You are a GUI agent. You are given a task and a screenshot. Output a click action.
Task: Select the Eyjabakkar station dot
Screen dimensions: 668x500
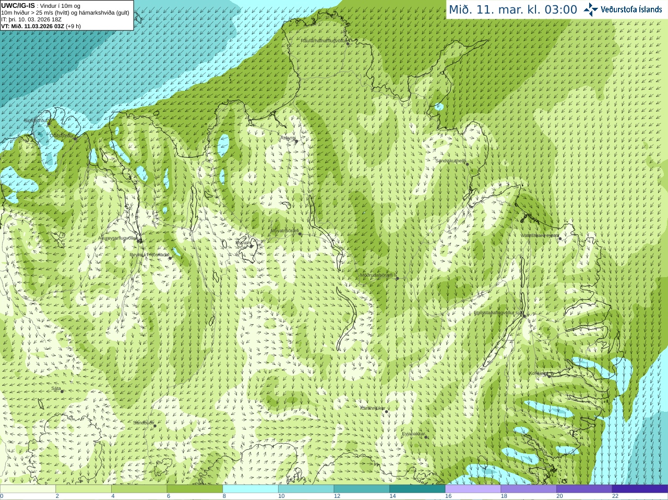(426, 437)
